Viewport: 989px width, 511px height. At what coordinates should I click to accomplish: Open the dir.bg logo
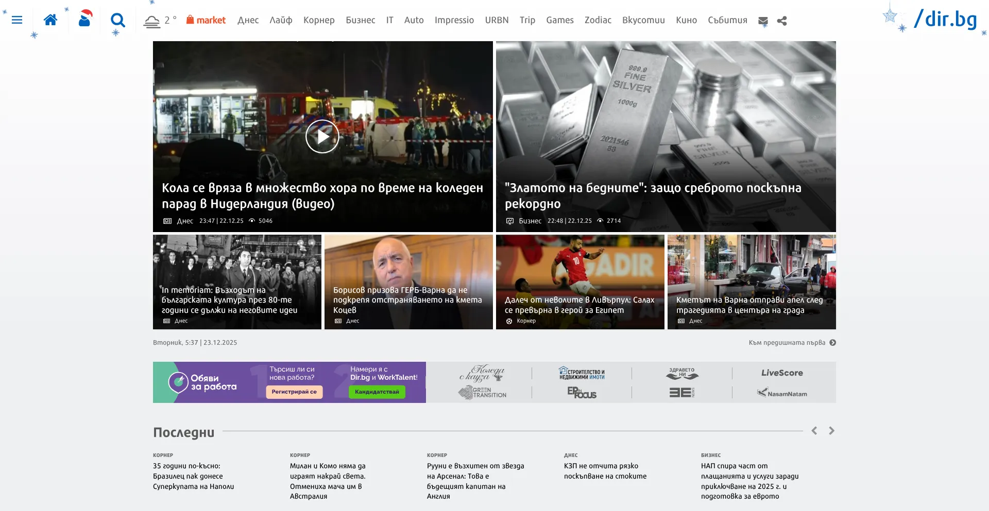tap(945, 20)
